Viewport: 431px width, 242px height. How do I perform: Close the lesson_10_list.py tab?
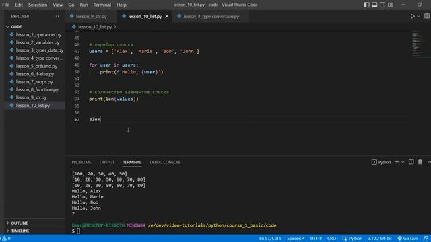point(167,16)
